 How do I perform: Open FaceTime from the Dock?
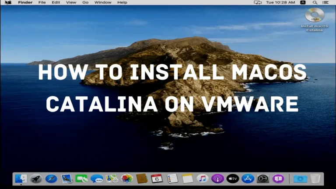[81, 178]
